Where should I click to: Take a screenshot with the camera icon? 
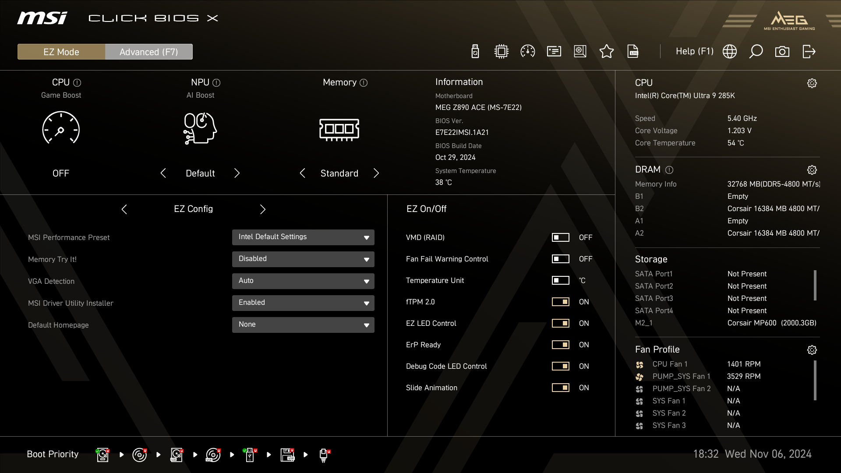point(782,52)
